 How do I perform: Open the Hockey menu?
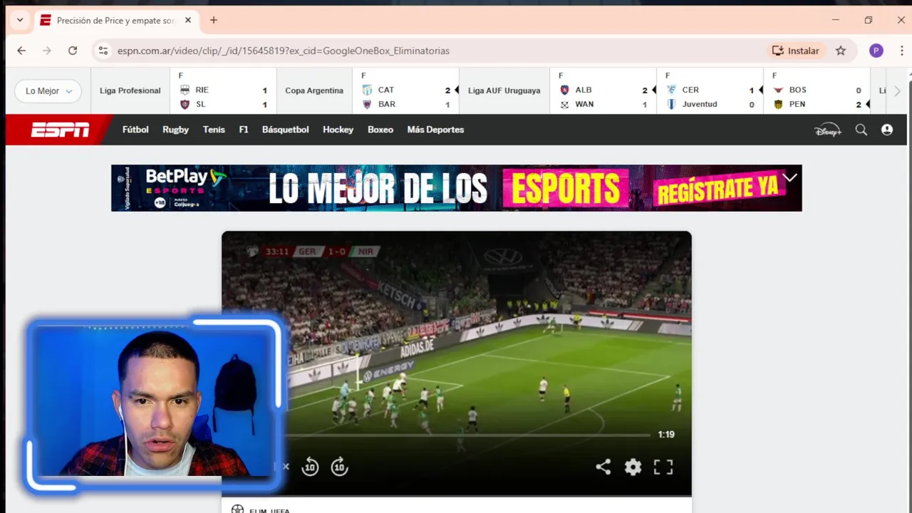338,130
